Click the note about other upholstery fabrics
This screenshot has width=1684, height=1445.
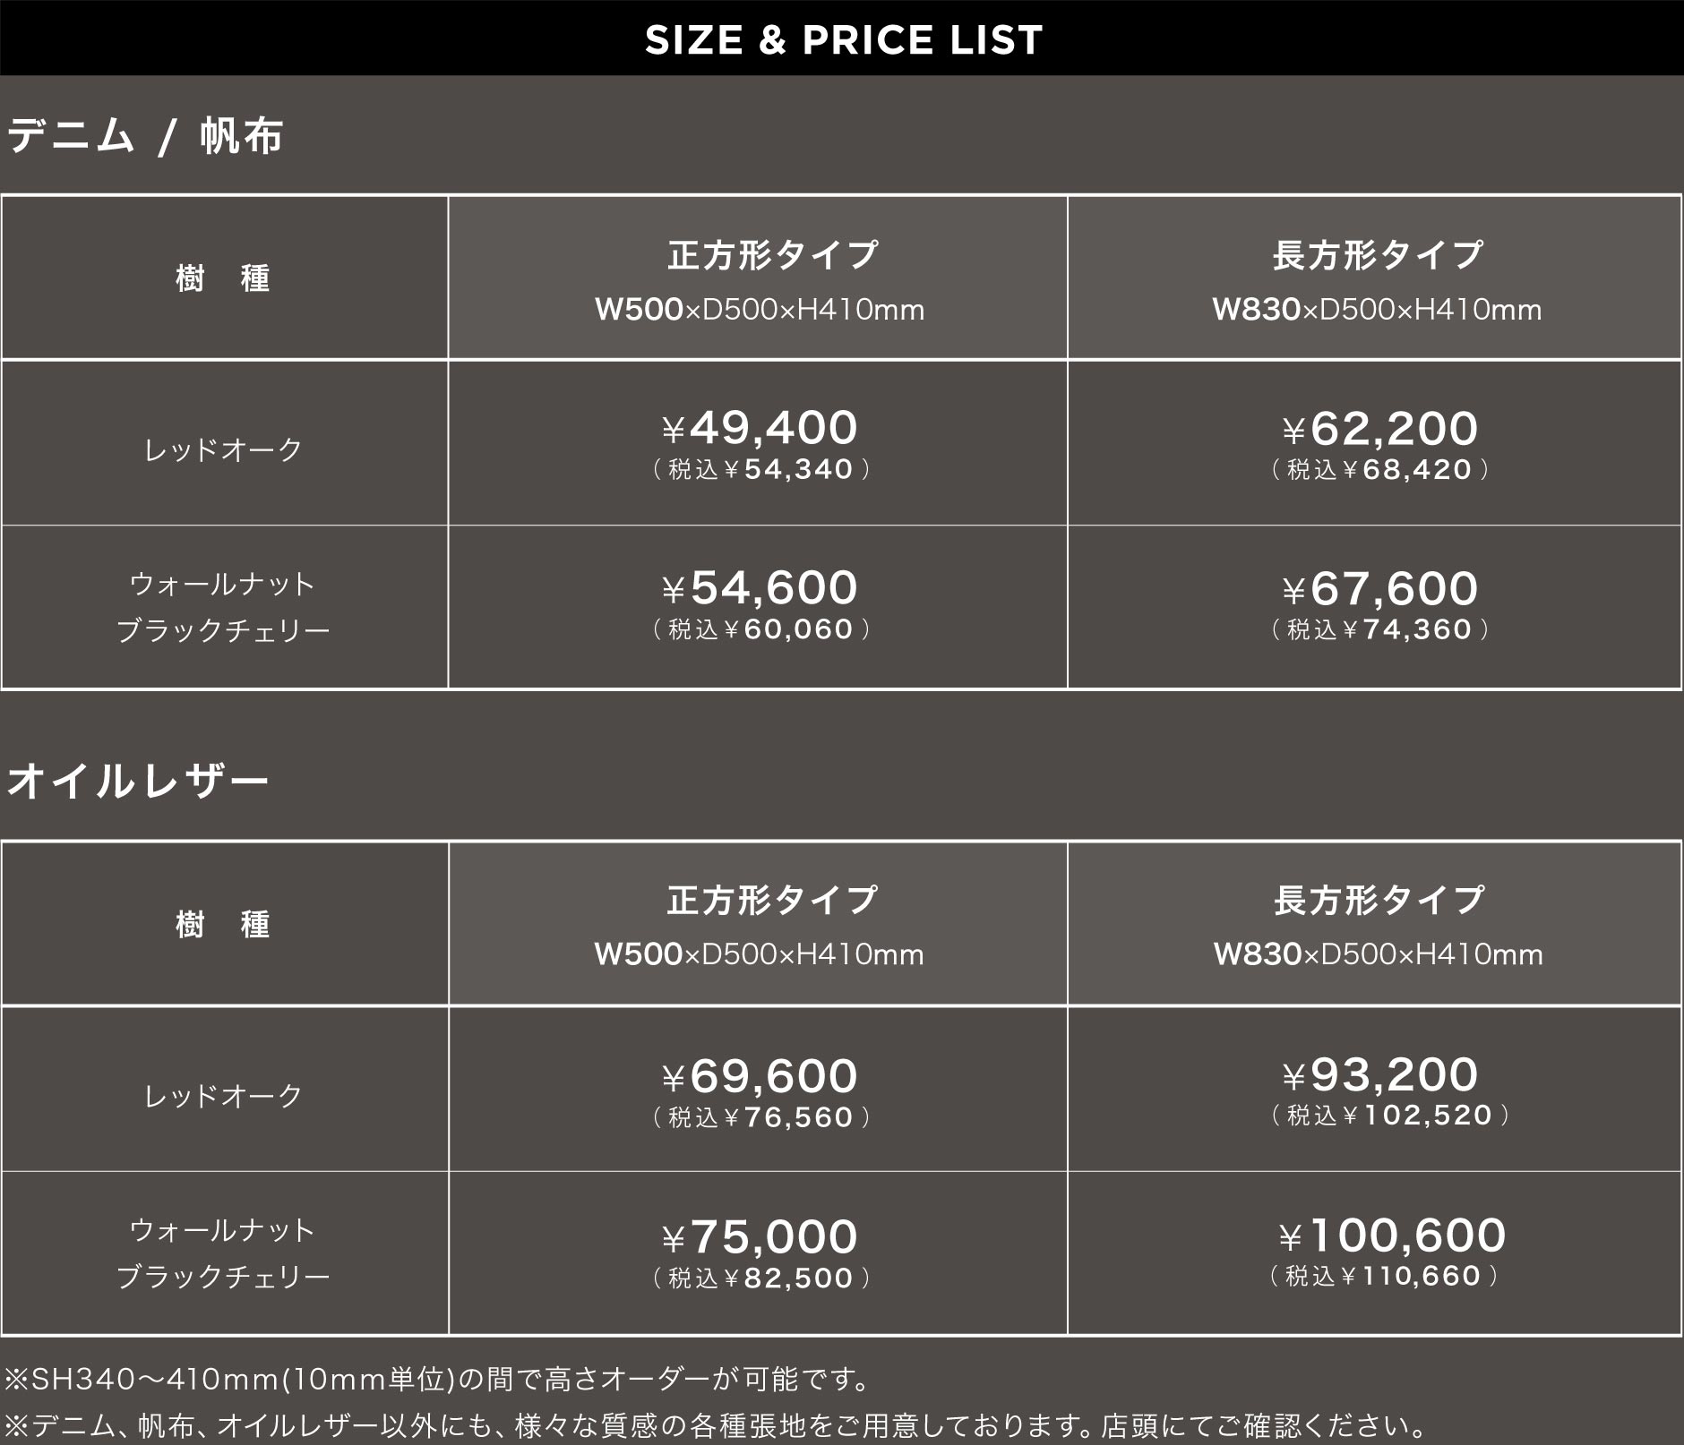point(714,1424)
